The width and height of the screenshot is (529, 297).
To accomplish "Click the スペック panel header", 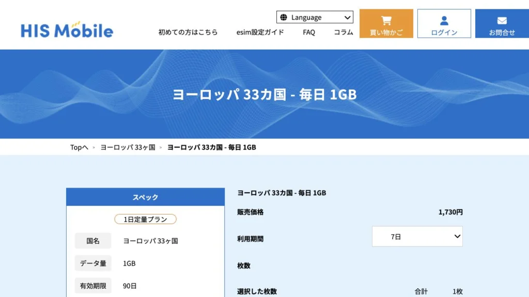I will pyautogui.click(x=145, y=197).
